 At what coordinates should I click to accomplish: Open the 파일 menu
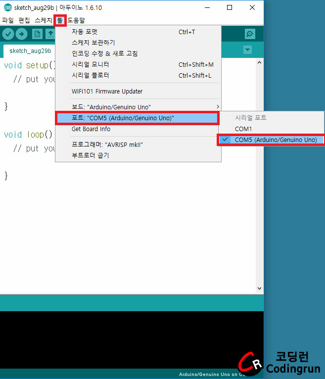click(x=8, y=20)
